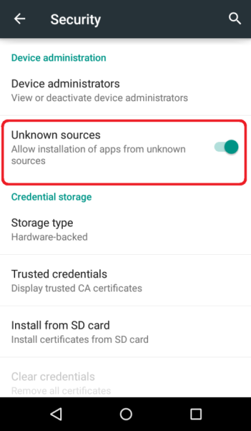251x431 pixels.
Task: Tap the greyed-out Clear credentials option
Action: [x=125, y=383]
